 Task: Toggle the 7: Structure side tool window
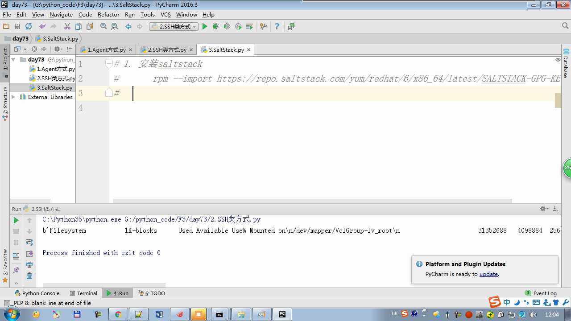click(5, 103)
